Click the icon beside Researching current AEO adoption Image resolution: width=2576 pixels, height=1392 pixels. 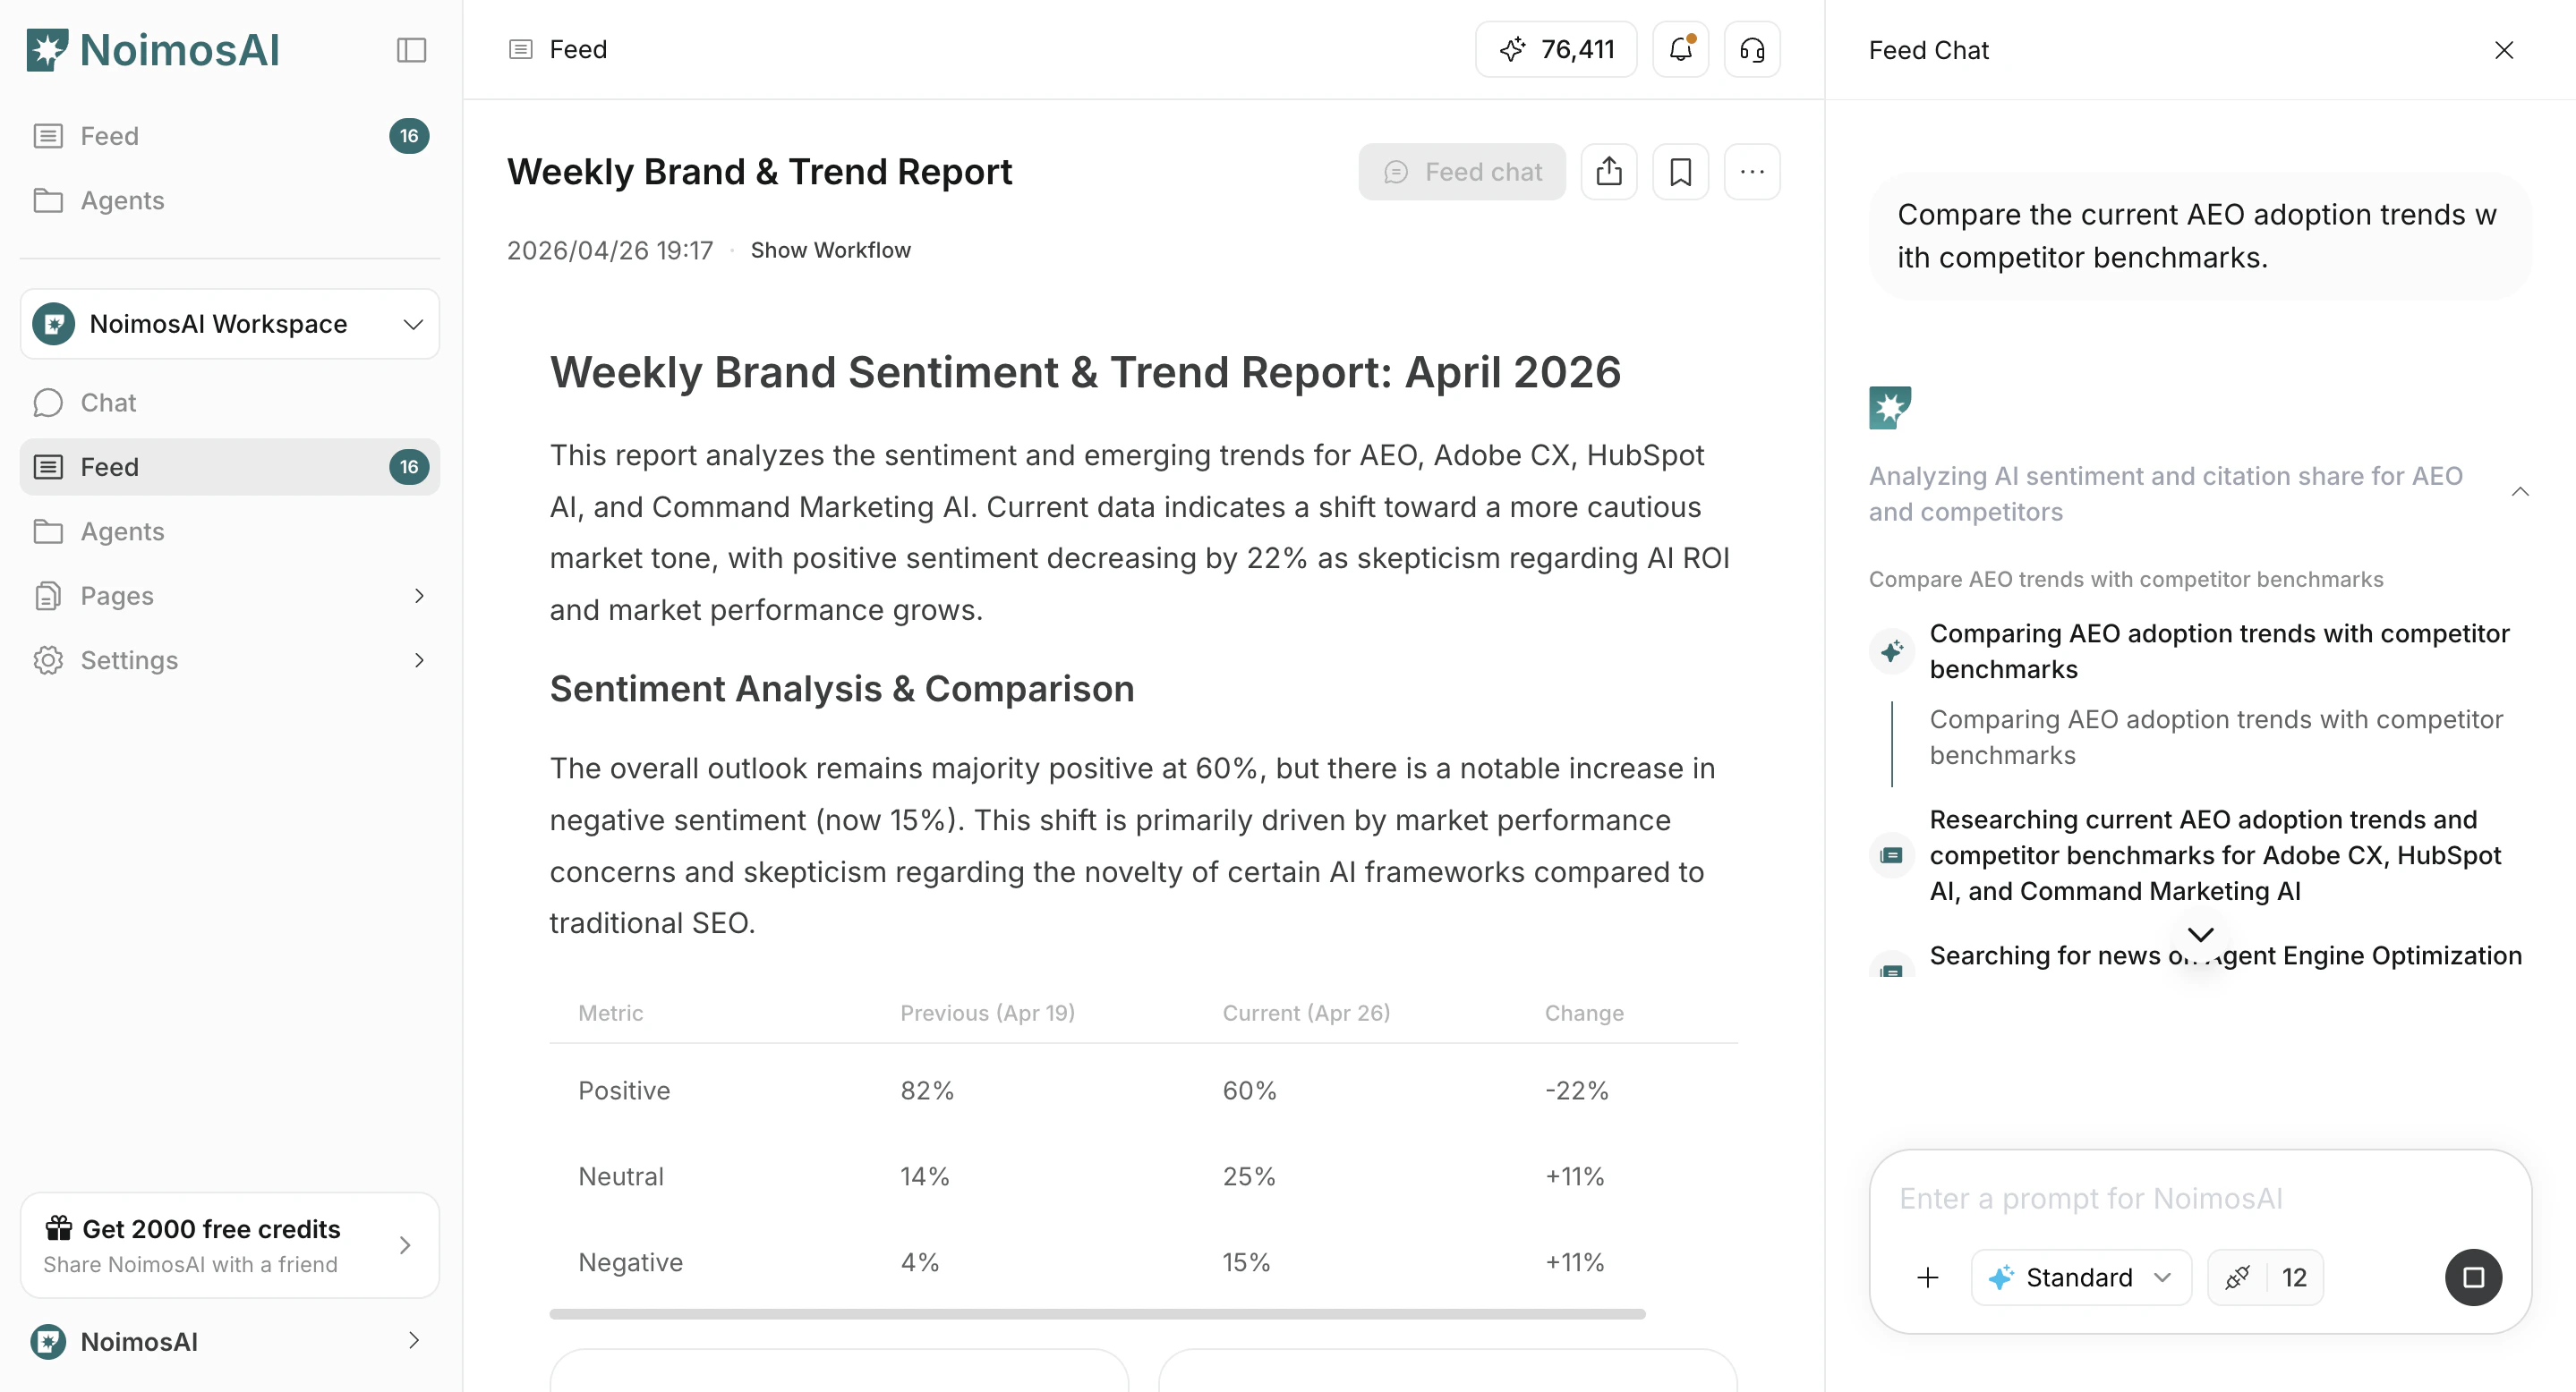pyautogui.click(x=1892, y=855)
